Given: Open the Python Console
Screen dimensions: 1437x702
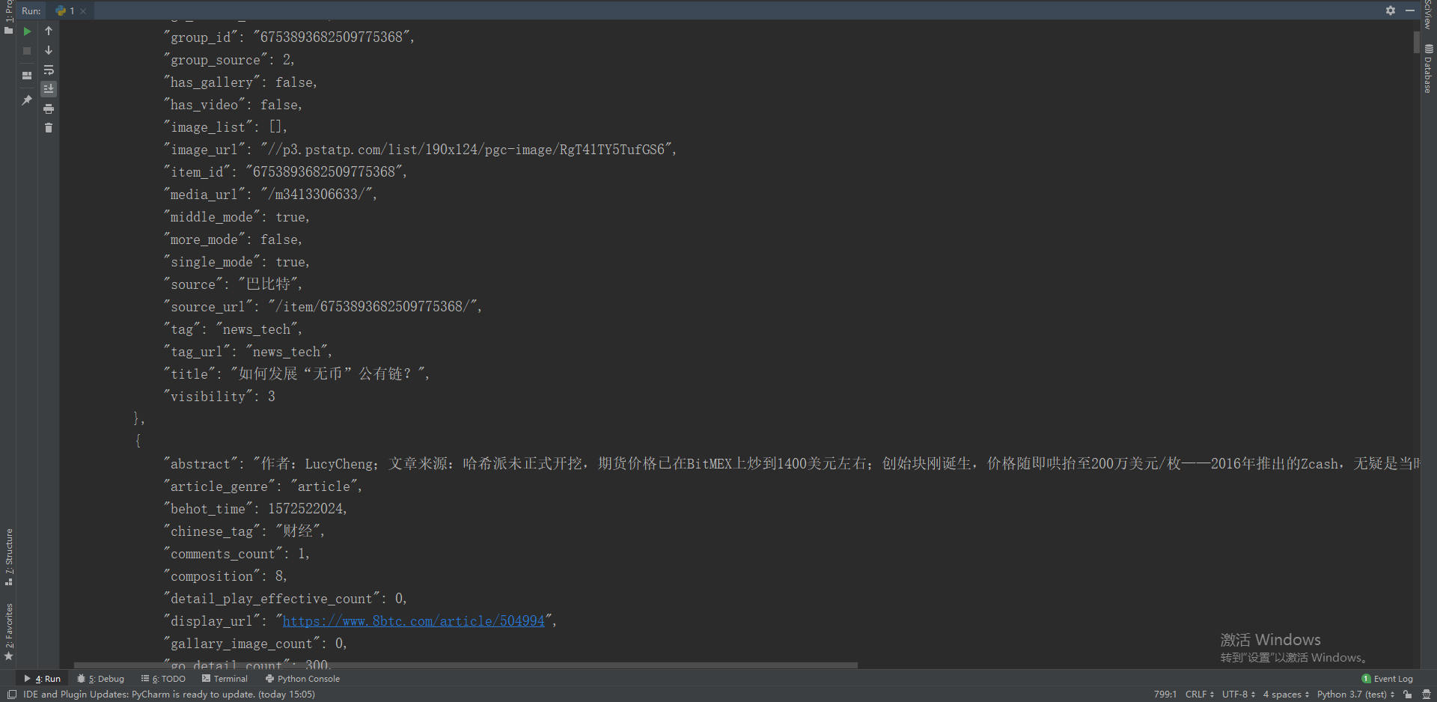Looking at the screenshot, I should tap(302, 679).
